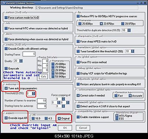The height and width of the screenshot is (139, 148).
Task: Click the Starting Frame input field
Action: pos(29,54)
